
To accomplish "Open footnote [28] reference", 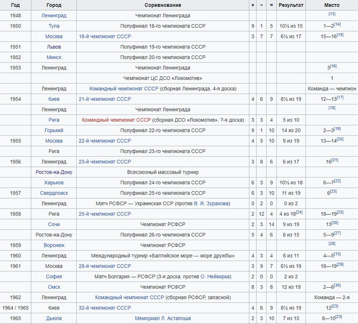I will coord(332,244).
